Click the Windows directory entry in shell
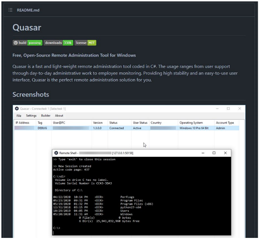The width and height of the screenshot is (259, 240). 126,214
